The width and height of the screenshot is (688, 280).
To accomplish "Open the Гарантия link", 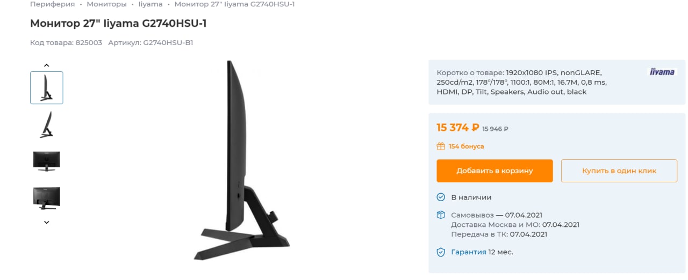I will [469, 252].
